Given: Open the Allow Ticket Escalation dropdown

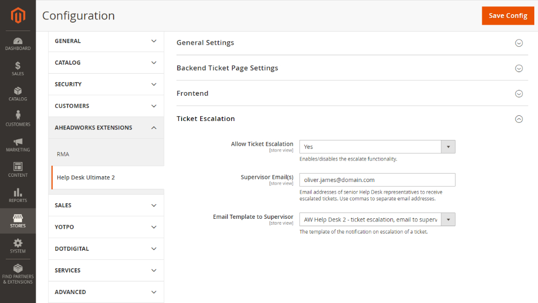Looking at the screenshot, I should point(377,147).
